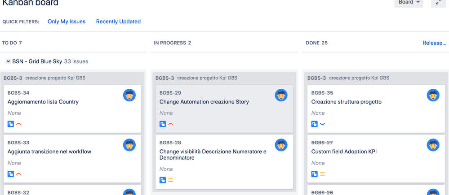449x195 pixels.
Task: Click the assignee avatar on BGBS-29 card
Action: pyautogui.click(x=281, y=95)
